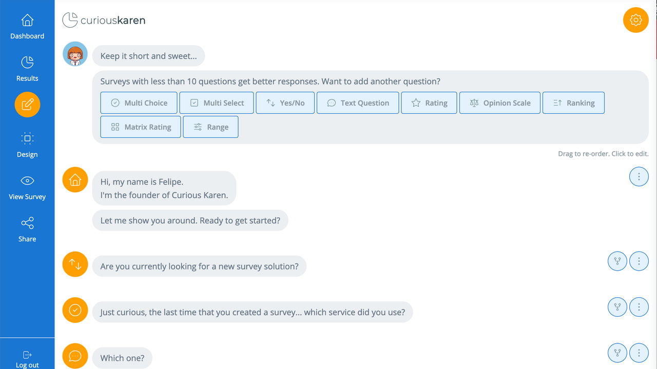Viewport: 657px width, 369px height.
Task: Go to the Dashboard
Action: [27, 27]
